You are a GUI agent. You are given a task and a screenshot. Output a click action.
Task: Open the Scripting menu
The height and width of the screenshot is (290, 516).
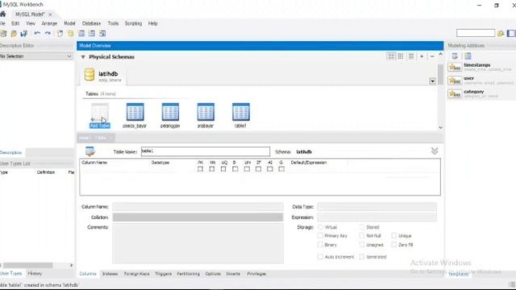[133, 23]
